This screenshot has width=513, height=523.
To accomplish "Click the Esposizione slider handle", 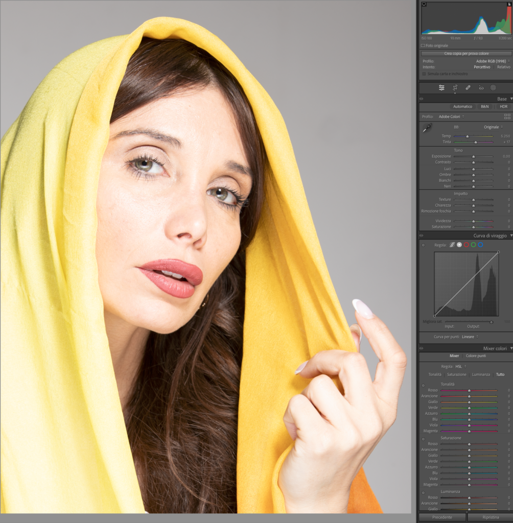I will coord(473,157).
